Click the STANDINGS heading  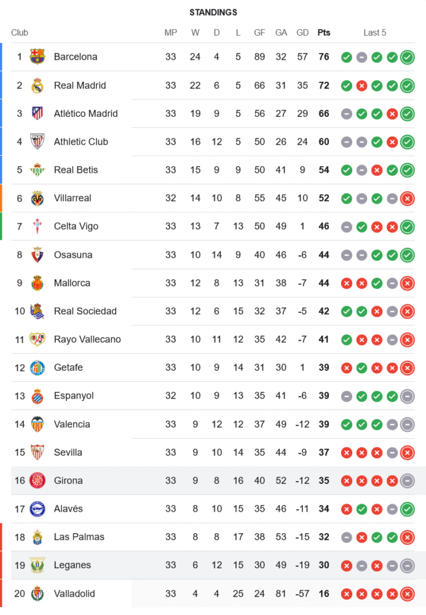[213, 12]
